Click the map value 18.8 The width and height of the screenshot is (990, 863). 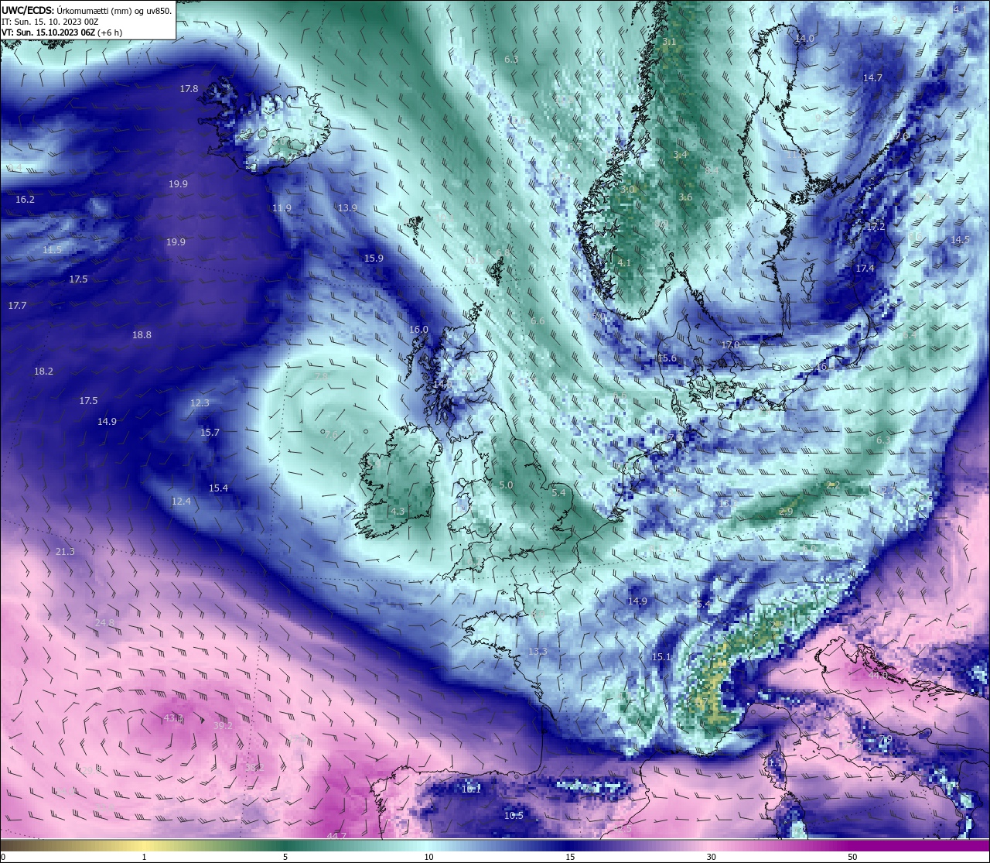click(142, 335)
